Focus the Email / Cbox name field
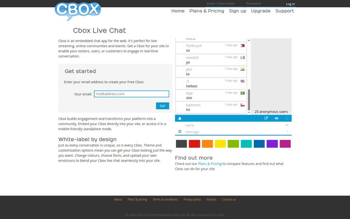Image resolution: width=350 pixels, height=219 pixels. tap(225, 3)
